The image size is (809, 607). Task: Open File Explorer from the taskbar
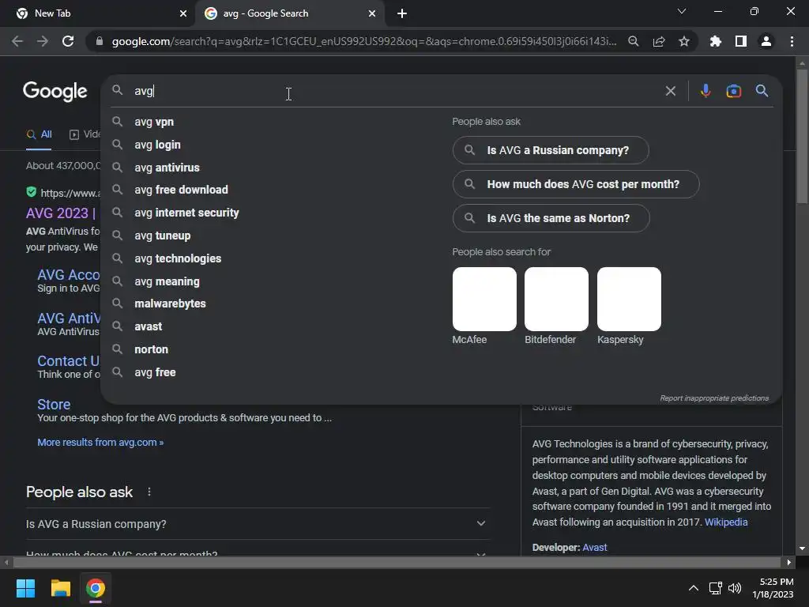(x=60, y=588)
